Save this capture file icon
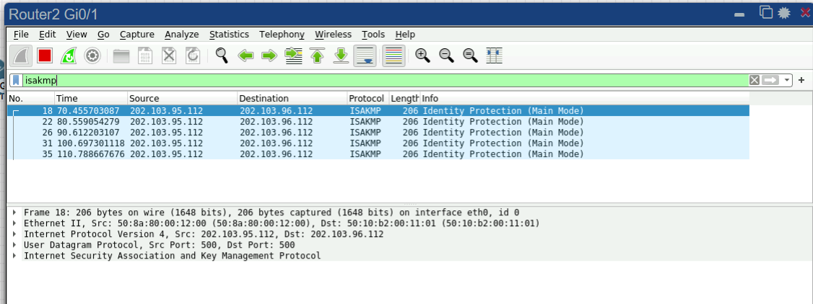The width and height of the screenshot is (813, 304). tap(145, 55)
